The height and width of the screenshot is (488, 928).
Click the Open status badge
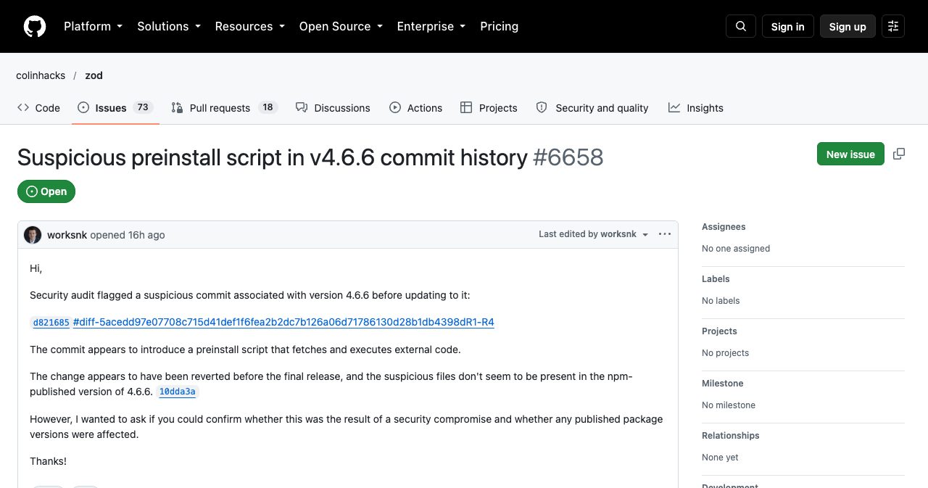(46, 191)
